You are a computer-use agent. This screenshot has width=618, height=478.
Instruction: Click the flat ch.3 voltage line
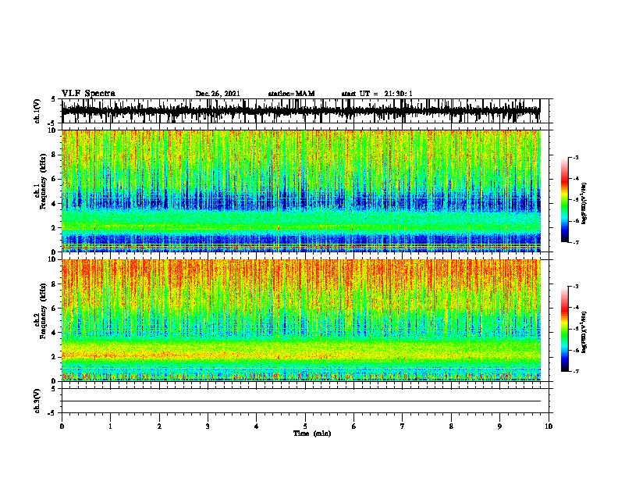pyautogui.click(x=300, y=401)
